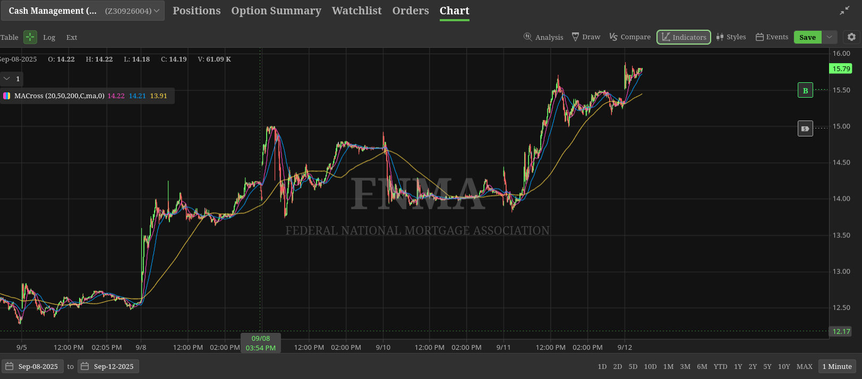Set range to 5Y
862x379 pixels.
point(767,367)
